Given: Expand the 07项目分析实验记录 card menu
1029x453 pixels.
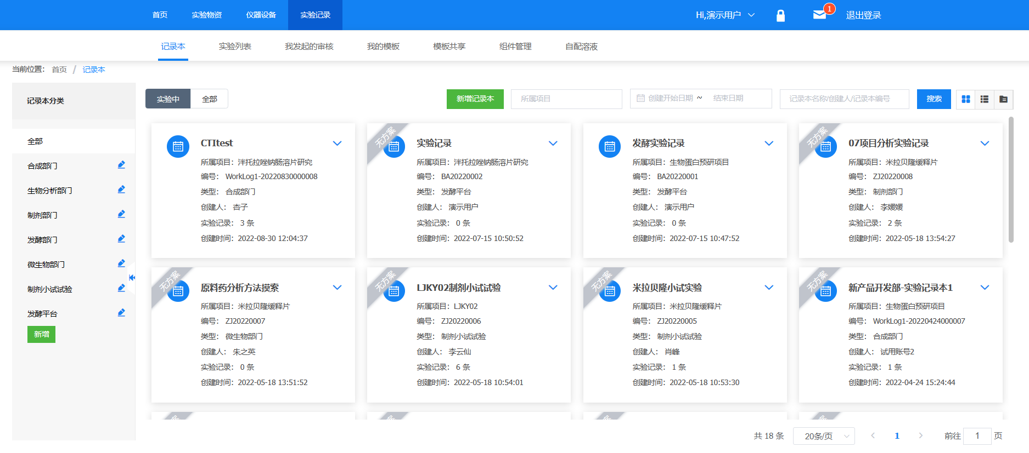Looking at the screenshot, I should pyautogui.click(x=985, y=144).
